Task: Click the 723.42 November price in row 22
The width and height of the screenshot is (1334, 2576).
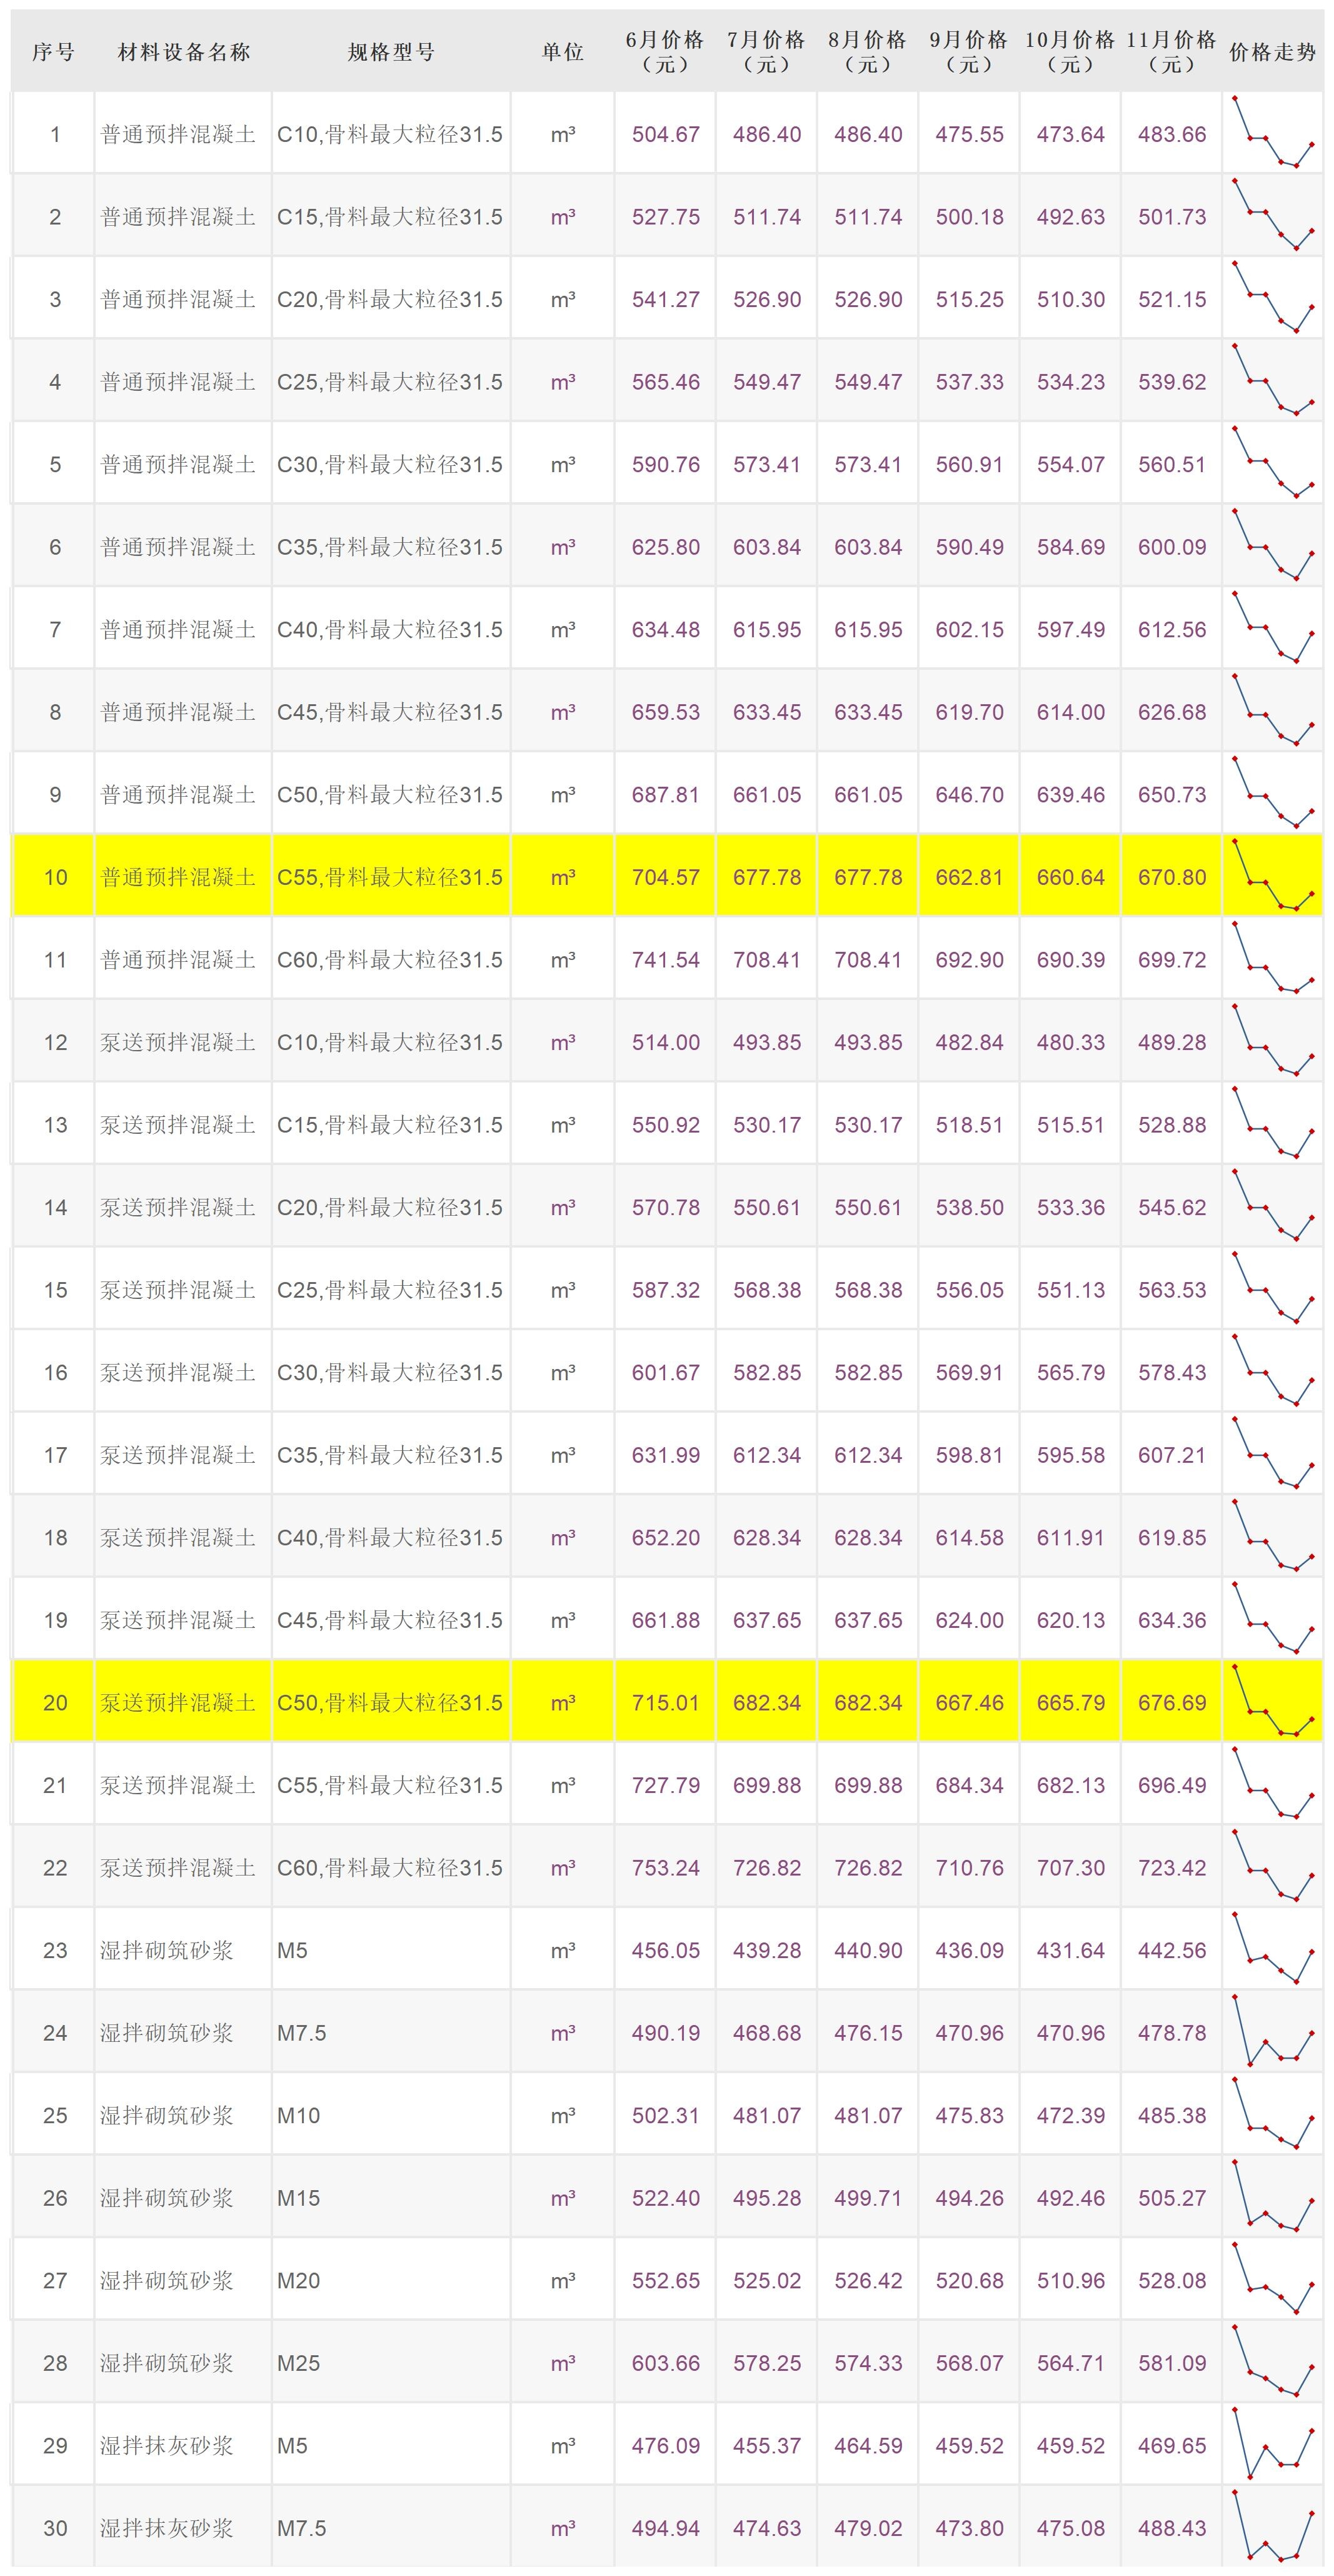Action: tap(1171, 1867)
